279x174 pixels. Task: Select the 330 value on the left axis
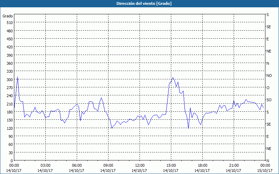[x=10, y=71]
